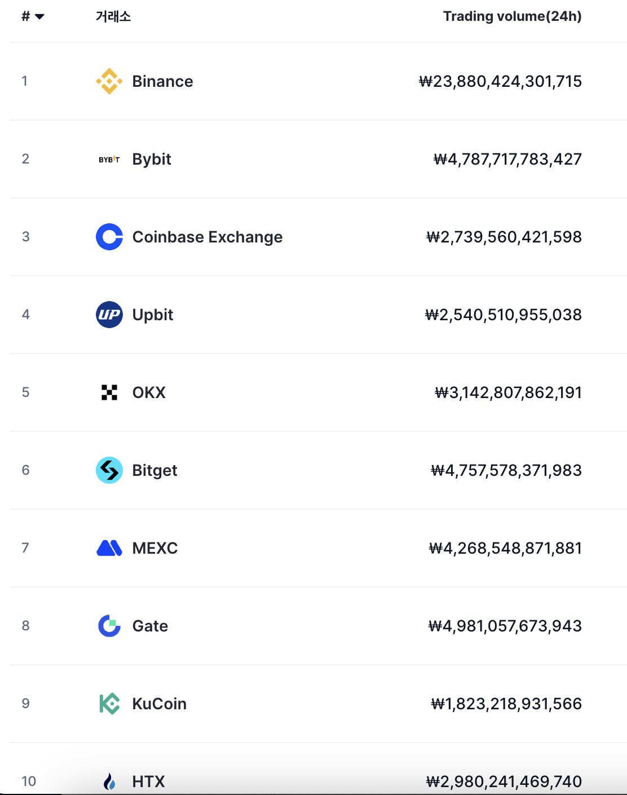627x795 pixels.
Task: Open the Coinbase Exchange logo
Action: (x=109, y=237)
